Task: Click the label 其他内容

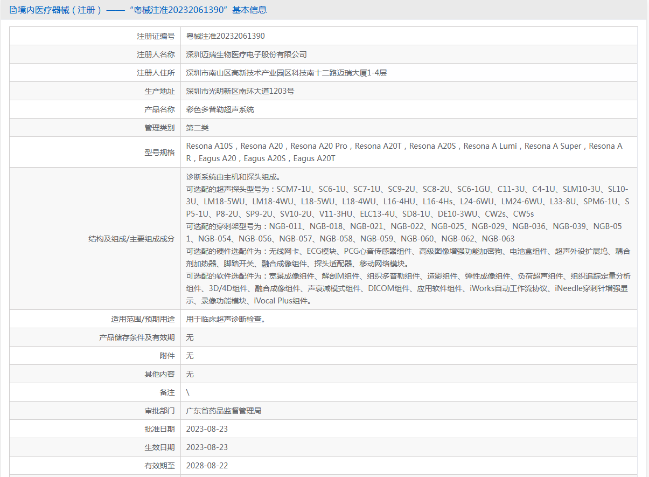Action: click(160, 374)
